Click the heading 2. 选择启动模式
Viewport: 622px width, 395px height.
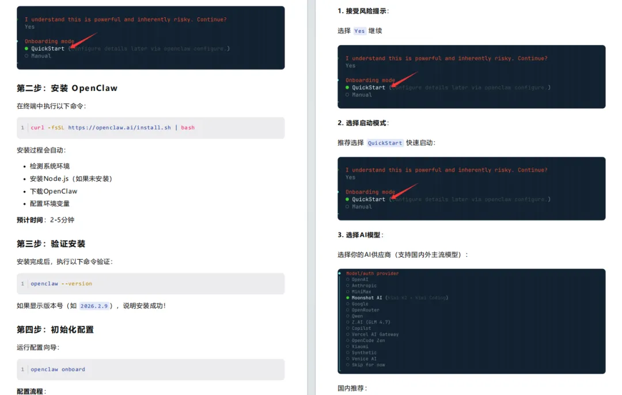click(x=362, y=123)
